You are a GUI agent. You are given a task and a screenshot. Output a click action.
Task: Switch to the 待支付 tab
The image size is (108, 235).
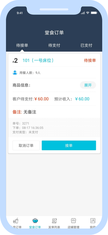pos(54,45)
